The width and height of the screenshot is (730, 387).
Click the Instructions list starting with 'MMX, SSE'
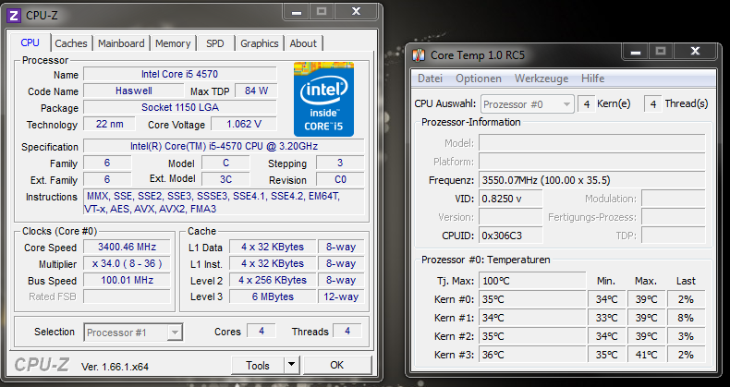[x=224, y=202]
